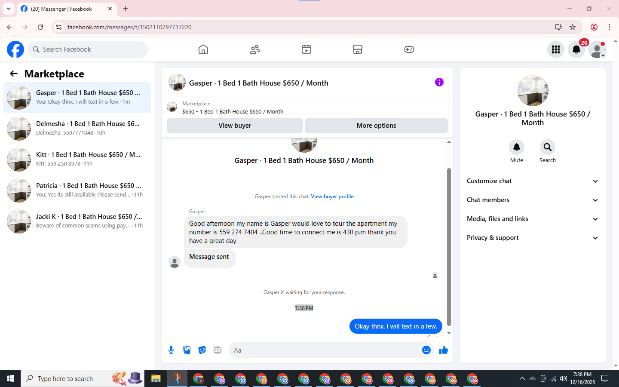Expand Privacy & support section
This screenshot has height=387, width=619.
(x=533, y=238)
